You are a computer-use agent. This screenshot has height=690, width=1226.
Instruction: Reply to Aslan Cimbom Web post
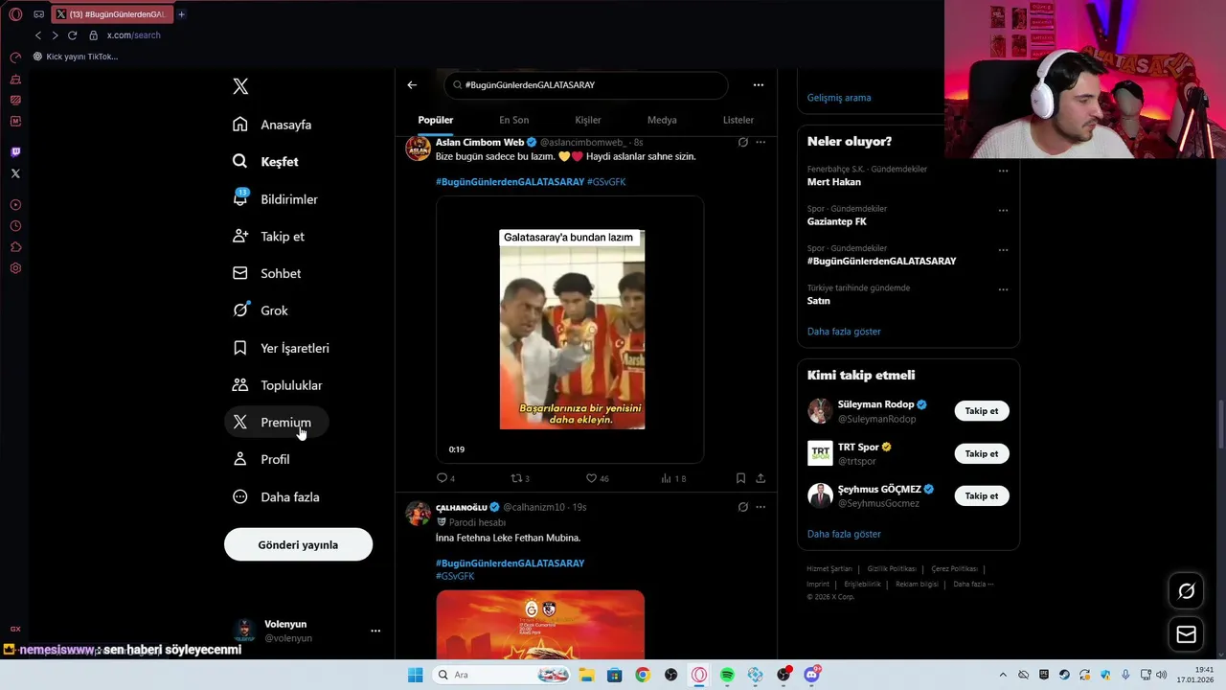(x=445, y=478)
